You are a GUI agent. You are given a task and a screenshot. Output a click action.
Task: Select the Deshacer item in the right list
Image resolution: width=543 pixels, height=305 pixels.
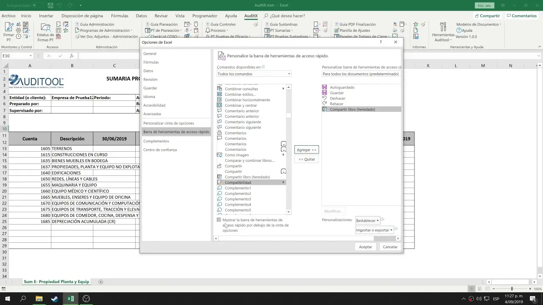(x=337, y=98)
